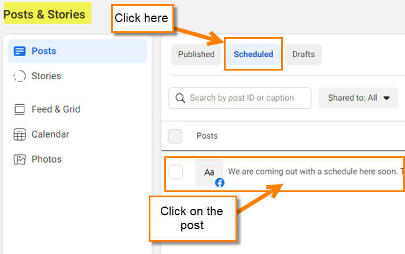The image size is (405, 254).
Task: Click the Photos icon
Action: 20,160
